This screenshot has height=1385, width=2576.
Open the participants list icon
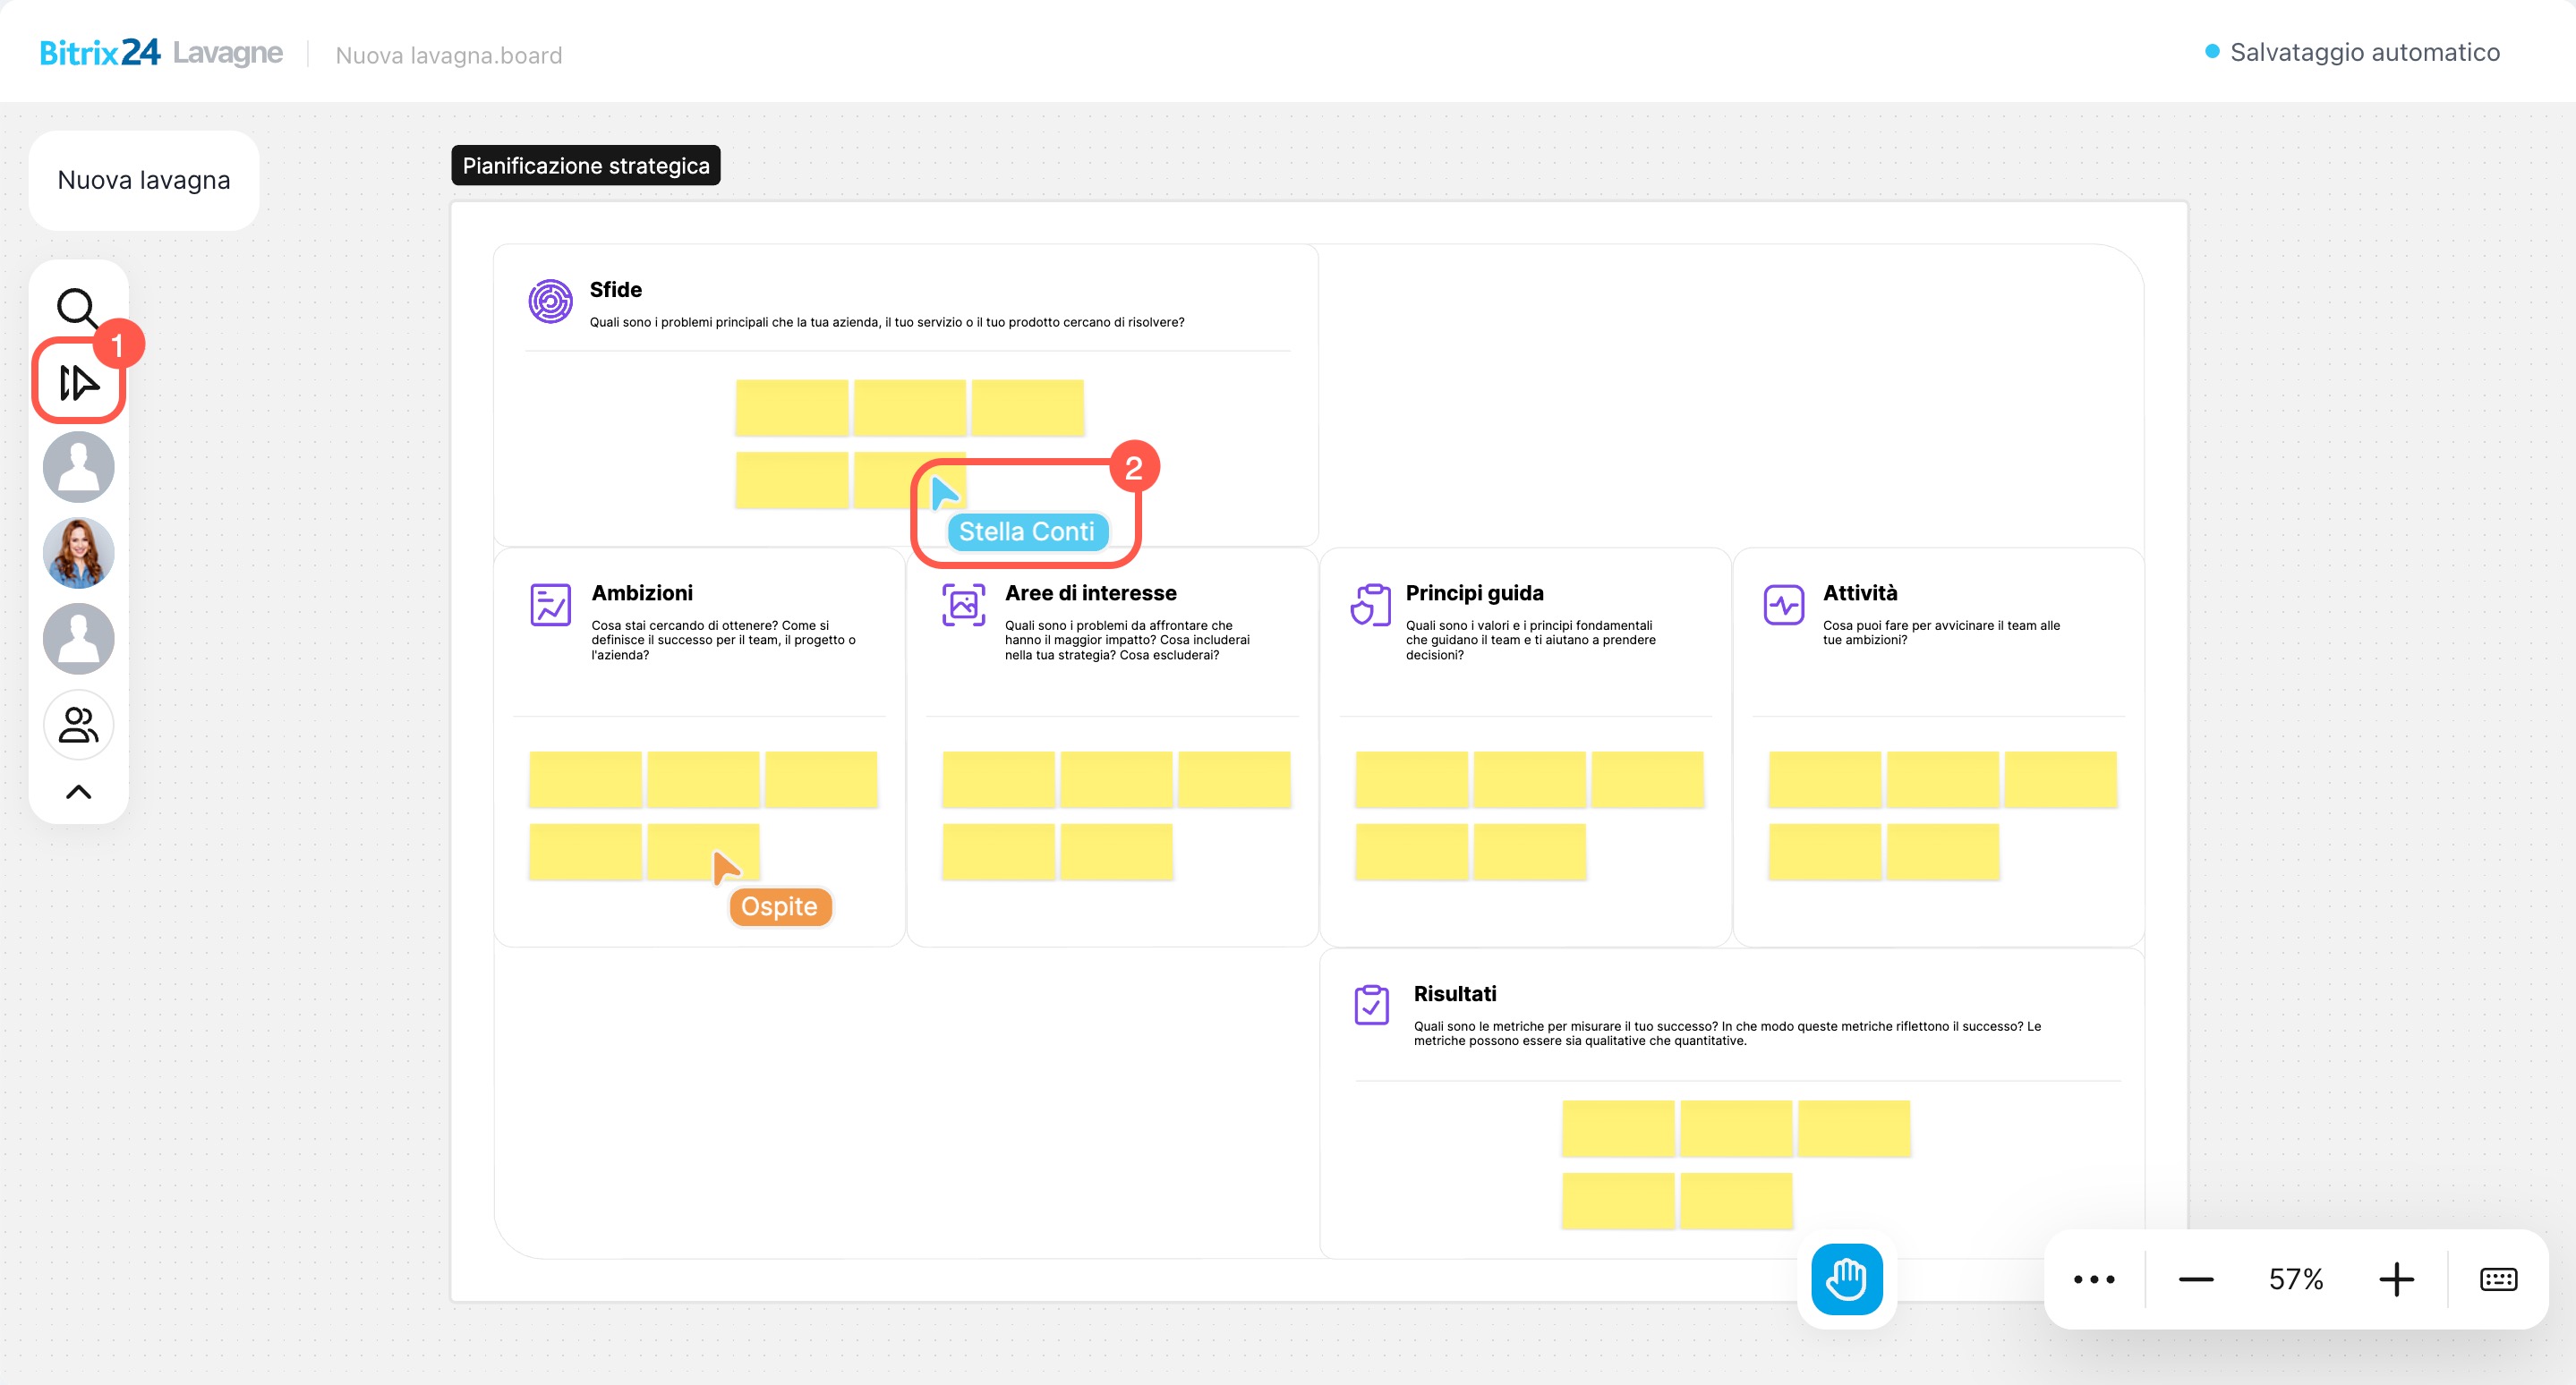coord(78,725)
